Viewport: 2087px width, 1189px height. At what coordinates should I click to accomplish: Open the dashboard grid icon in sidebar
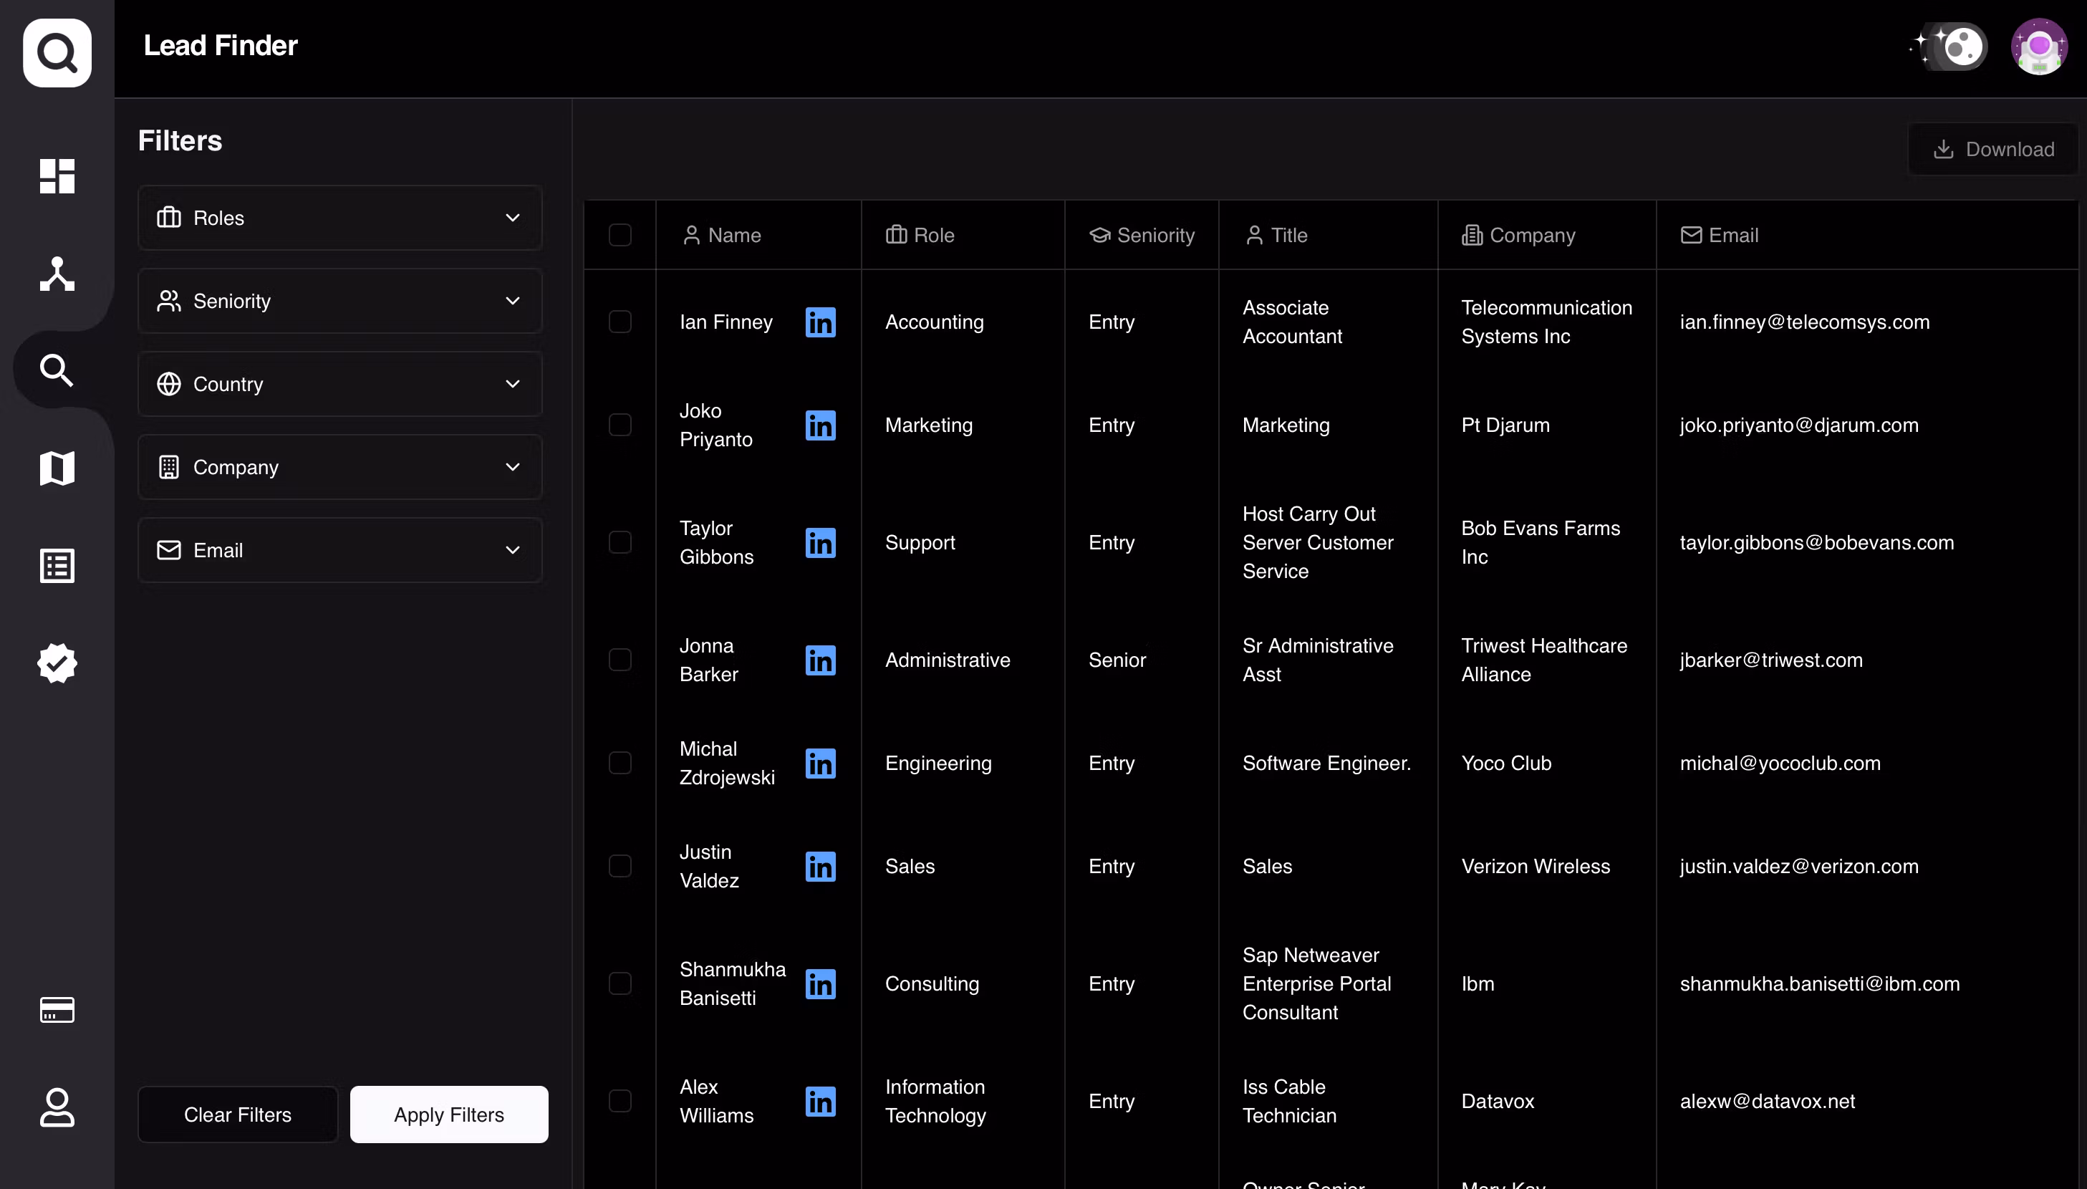click(57, 175)
